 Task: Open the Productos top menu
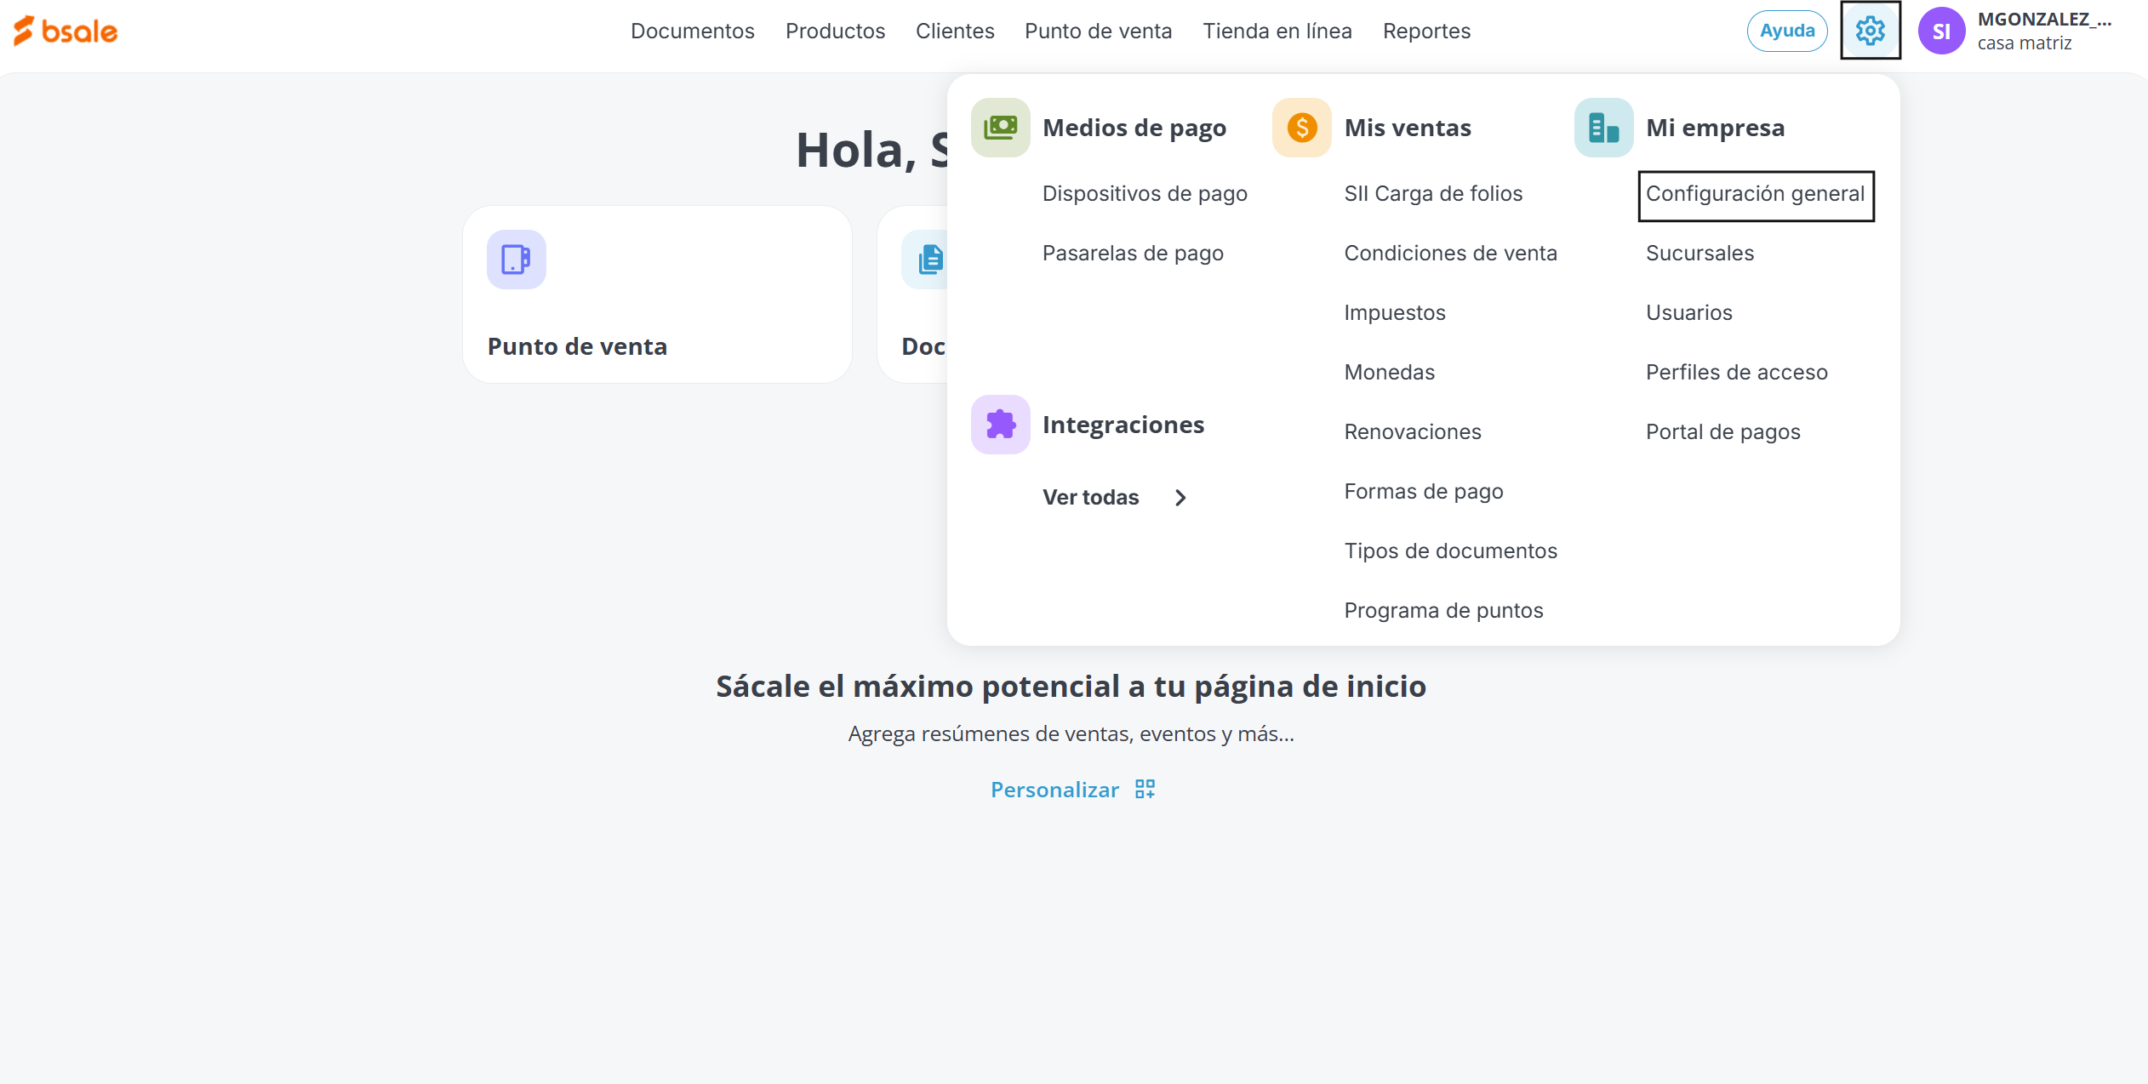pos(835,31)
